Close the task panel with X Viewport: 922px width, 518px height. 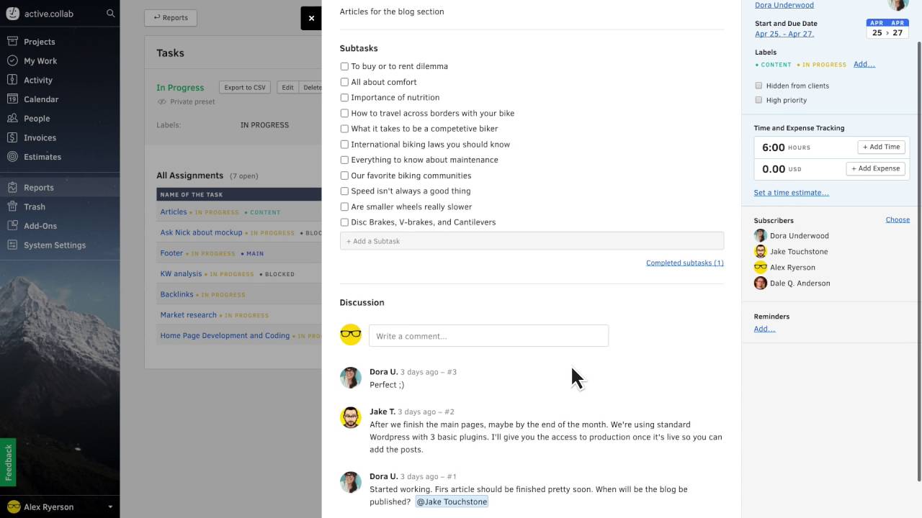pyautogui.click(x=311, y=18)
